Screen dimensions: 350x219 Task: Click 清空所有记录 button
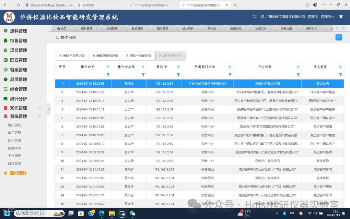pyautogui.click(x=170, y=56)
